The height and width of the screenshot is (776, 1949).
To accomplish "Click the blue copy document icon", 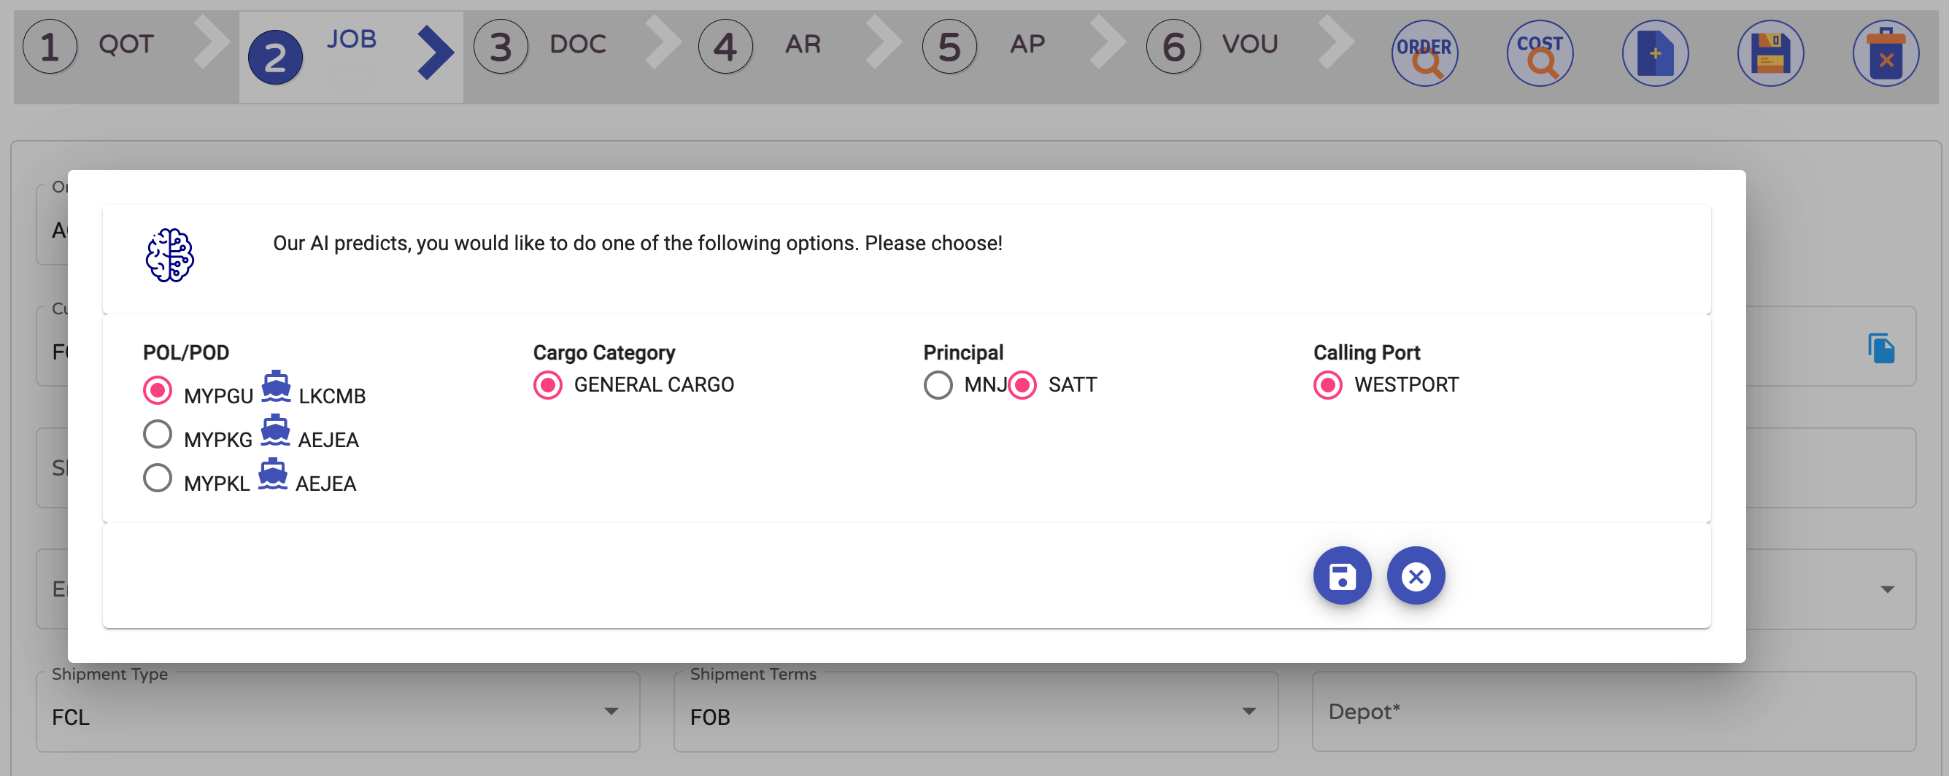I will pos(1881,348).
